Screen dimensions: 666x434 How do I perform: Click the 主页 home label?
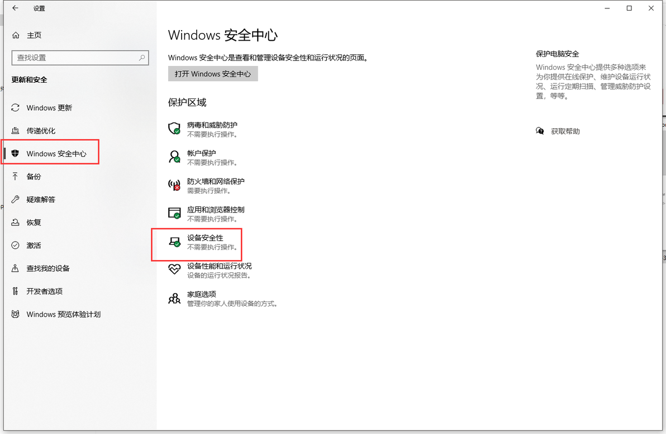[34, 35]
